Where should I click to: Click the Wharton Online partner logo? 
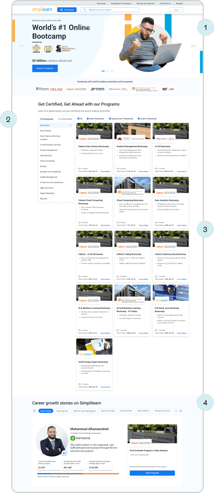[x=49, y=89]
